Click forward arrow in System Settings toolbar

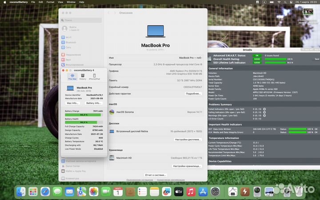[x=115, y=13]
